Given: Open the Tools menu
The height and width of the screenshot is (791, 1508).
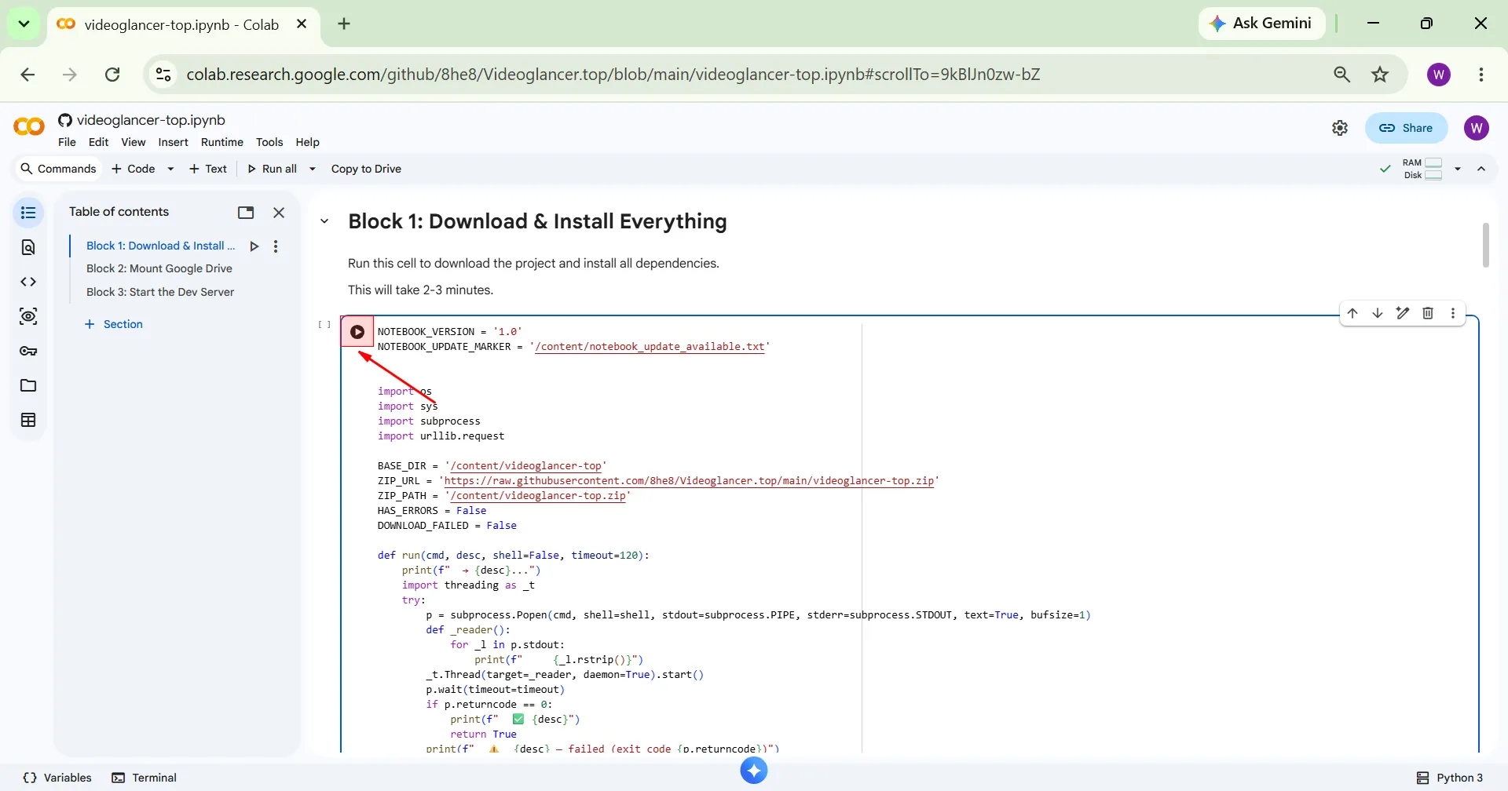Looking at the screenshot, I should click(x=269, y=142).
